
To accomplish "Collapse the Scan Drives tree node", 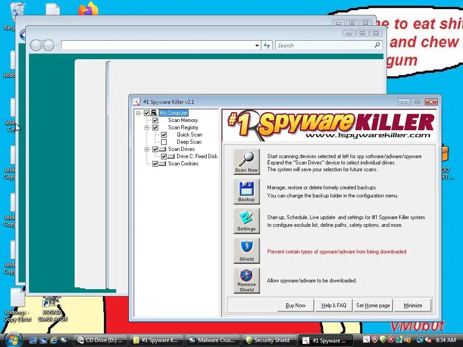I will pyautogui.click(x=146, y=149).
